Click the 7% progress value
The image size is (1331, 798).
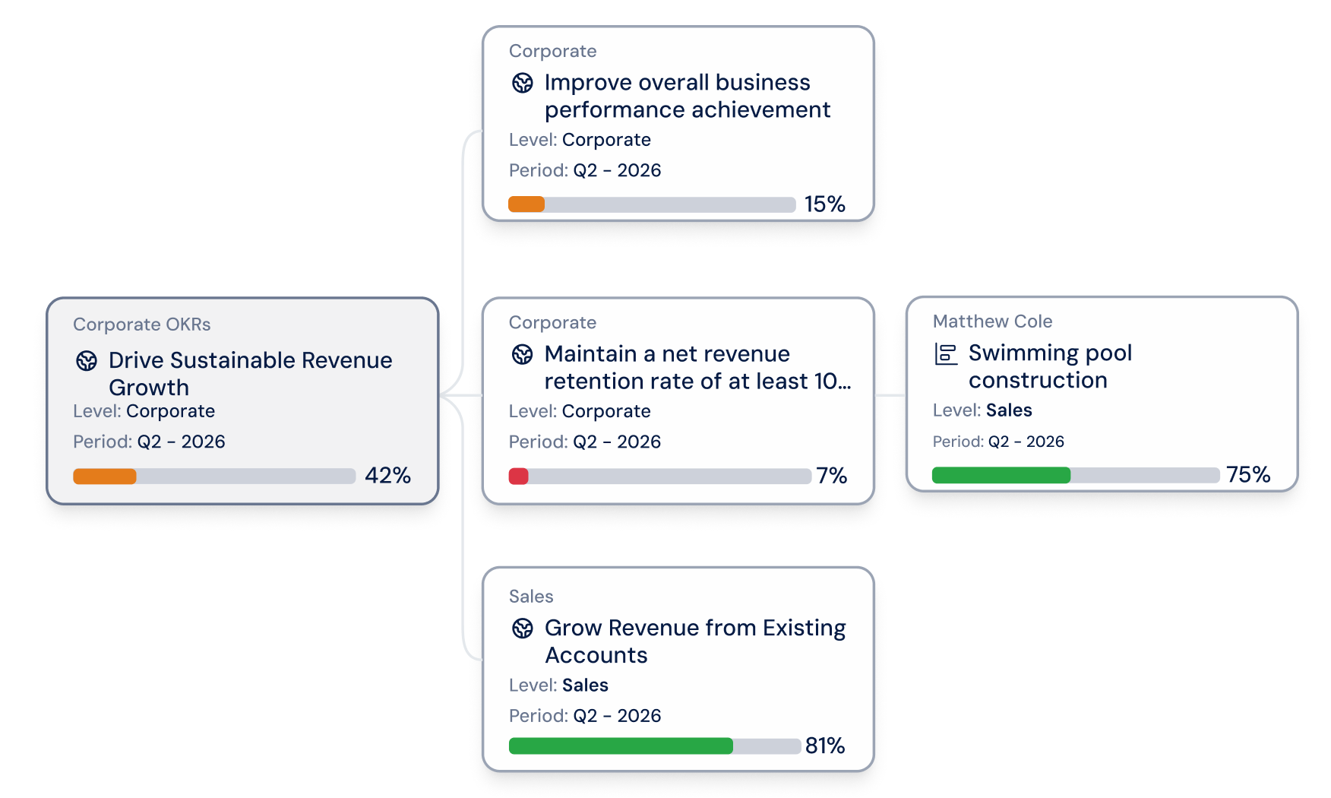tap(832, 476)
